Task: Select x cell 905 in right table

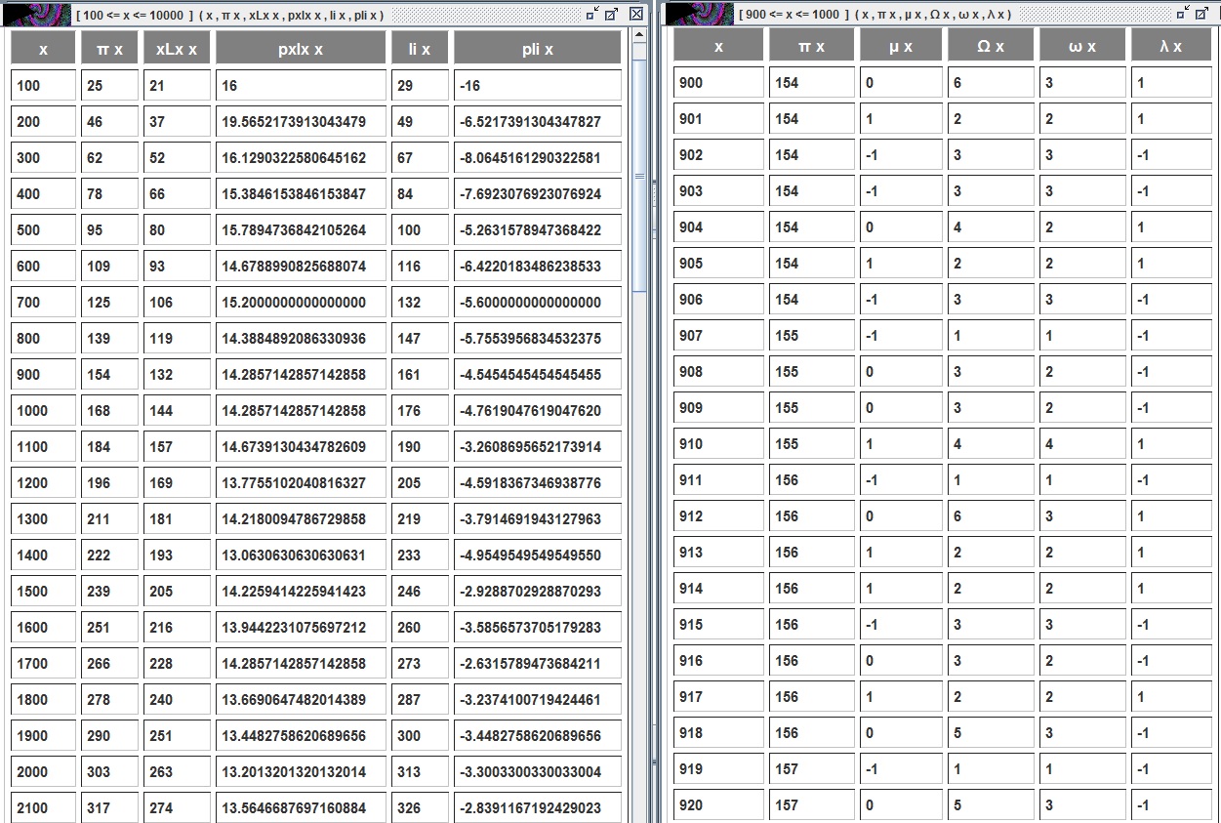Action: point(718,264)
